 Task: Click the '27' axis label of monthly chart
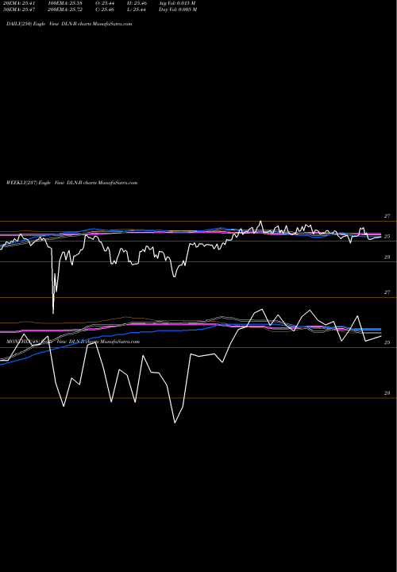point(387,292)
